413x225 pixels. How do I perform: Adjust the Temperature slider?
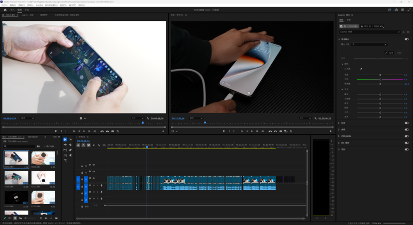(x=380, y=75)
